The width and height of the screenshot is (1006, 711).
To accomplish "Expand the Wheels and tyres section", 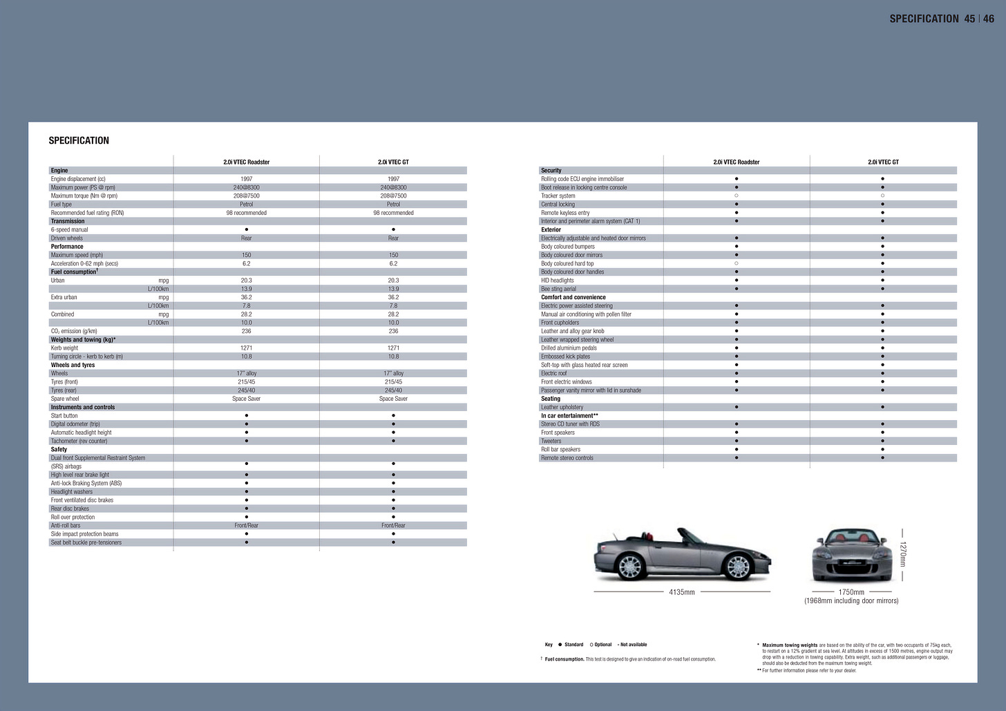I will click(x=73, y=365).
